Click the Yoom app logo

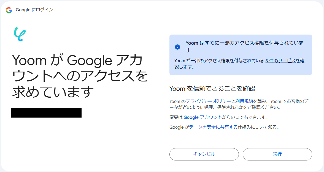click(20, 34)
